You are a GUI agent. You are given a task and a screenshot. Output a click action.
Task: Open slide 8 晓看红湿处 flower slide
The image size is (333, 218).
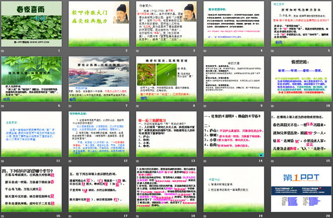point(165,78)
